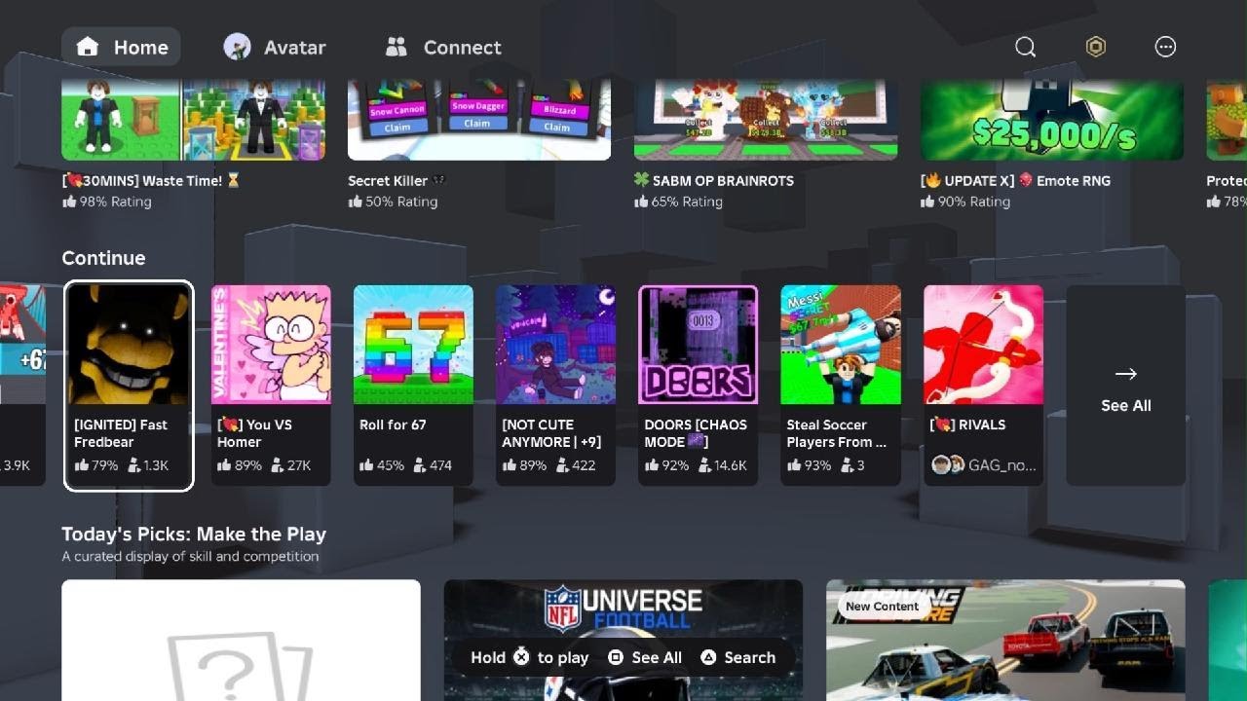The height and width of the screenshot is (701, 1247).
Task: Click the Continue section heading
Action: tap(103, 258)
